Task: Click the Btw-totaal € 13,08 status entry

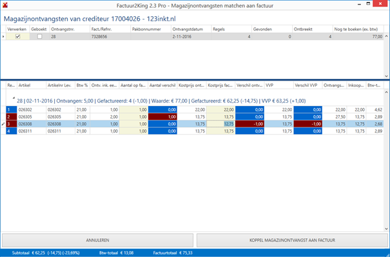Action: 116,252
